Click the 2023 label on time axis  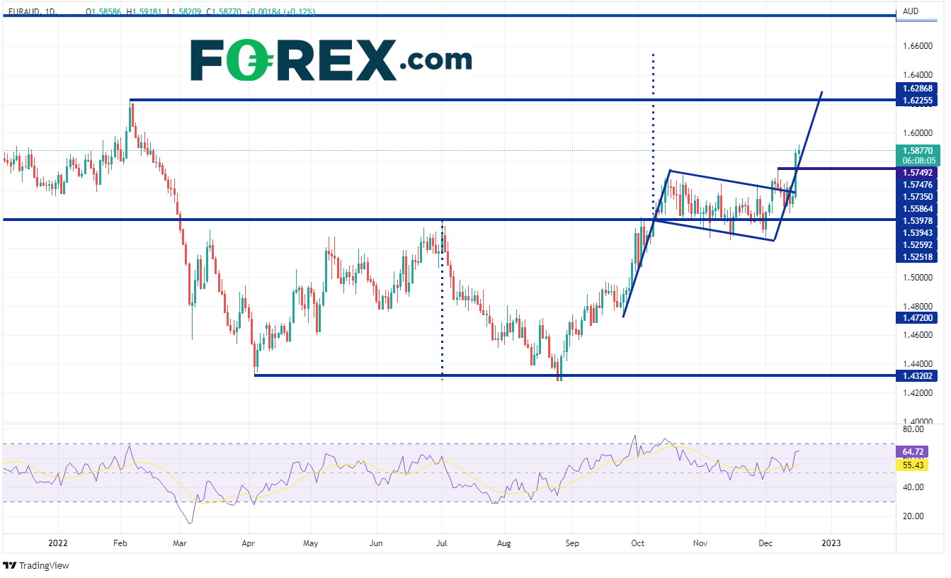tap(831, 543)
